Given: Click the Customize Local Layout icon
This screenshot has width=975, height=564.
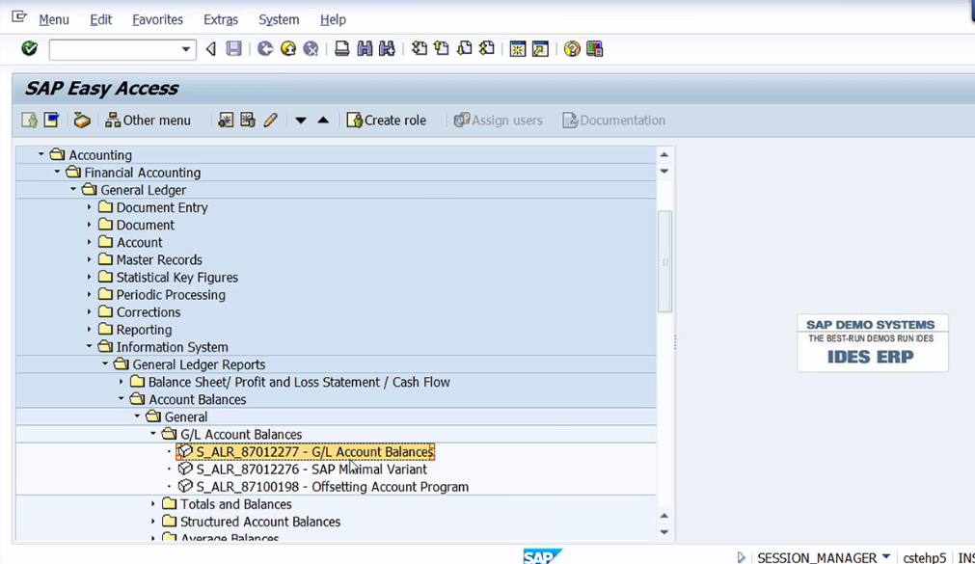Looking at the screenshot, I should [594, 48].
